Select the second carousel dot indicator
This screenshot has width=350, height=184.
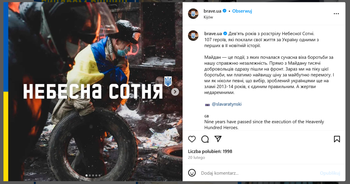pyautogui.click(x=90, y=175)
